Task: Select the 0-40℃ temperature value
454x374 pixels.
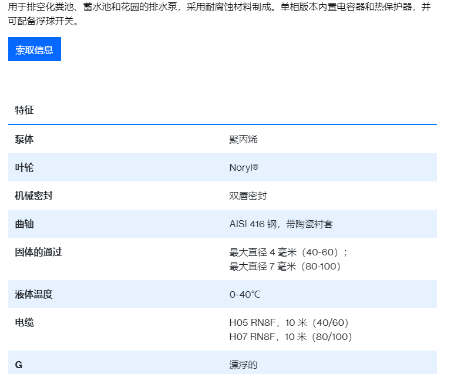Action: click(x=244, y=294)
